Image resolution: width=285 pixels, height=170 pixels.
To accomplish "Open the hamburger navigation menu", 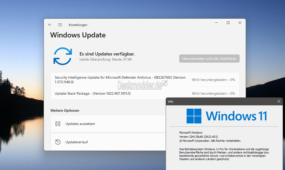I will click(x=60, y=25).
